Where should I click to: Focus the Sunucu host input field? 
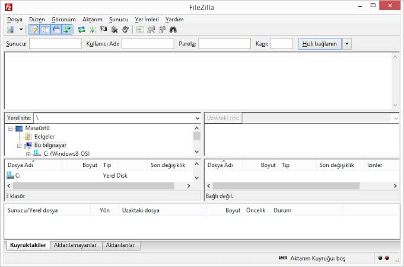pyautogui.click(x=55, y=43)
